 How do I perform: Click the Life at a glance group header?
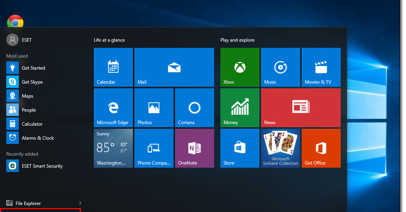tap(109, 40)
